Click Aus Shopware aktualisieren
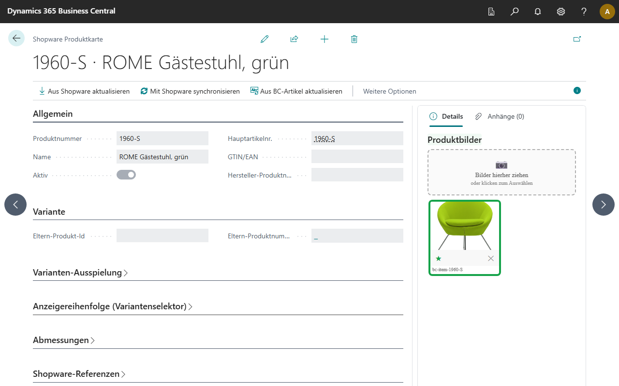The height and width of the screenshot is (386, 619). click(x=84, y=91)
